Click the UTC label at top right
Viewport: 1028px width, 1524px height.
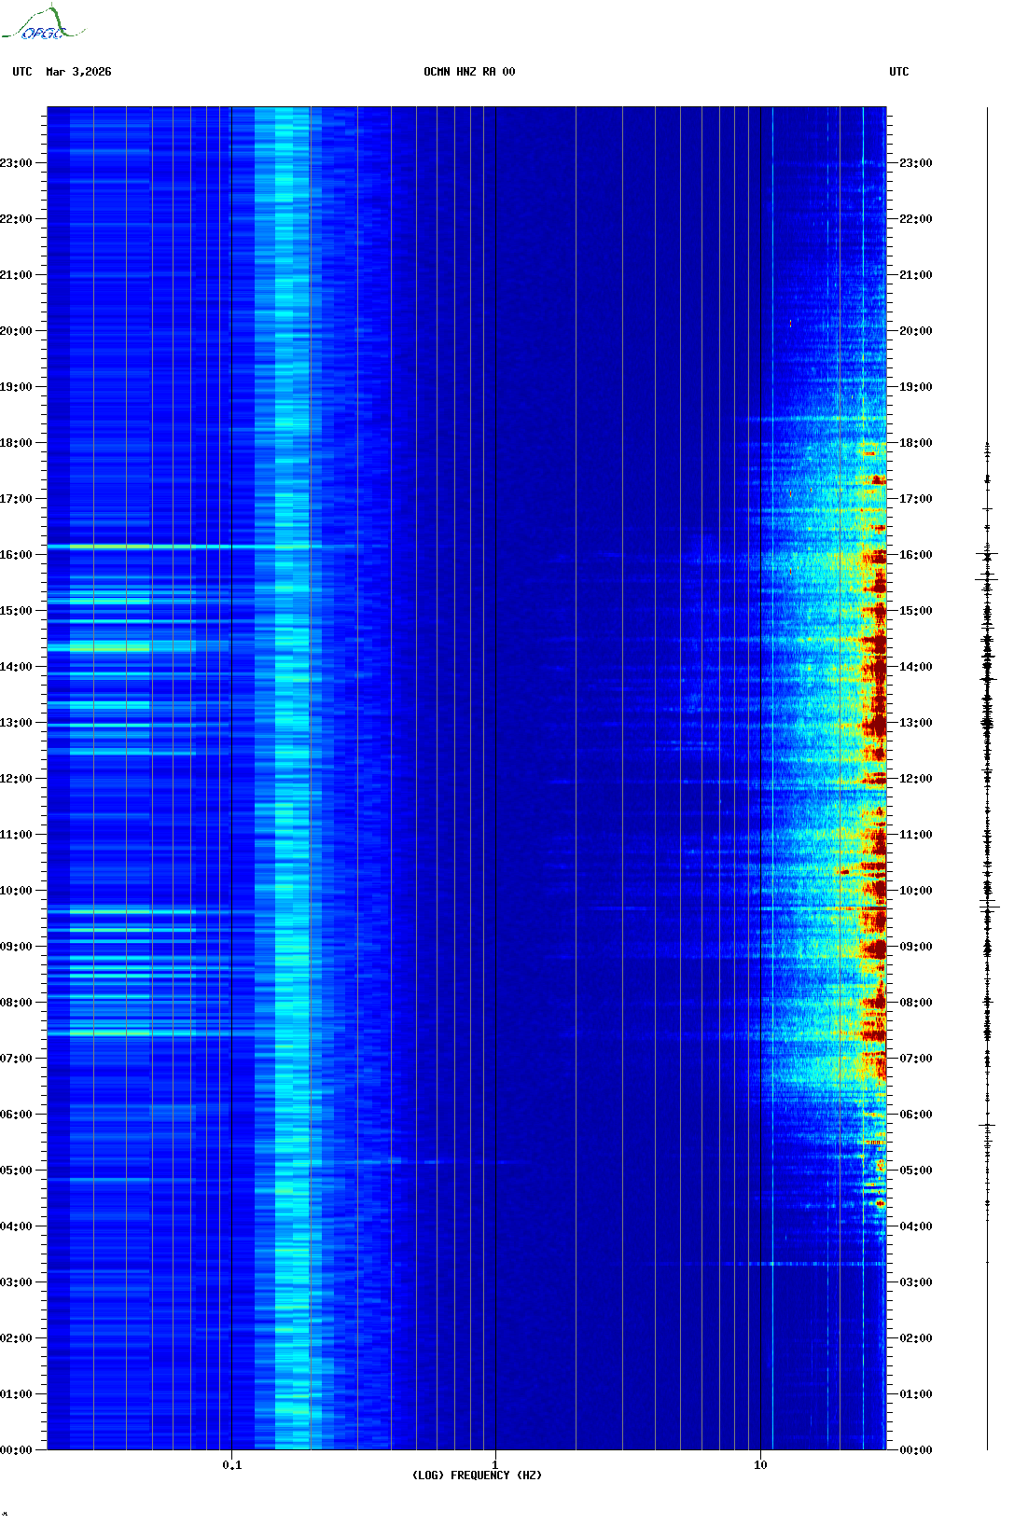[898, 72]
